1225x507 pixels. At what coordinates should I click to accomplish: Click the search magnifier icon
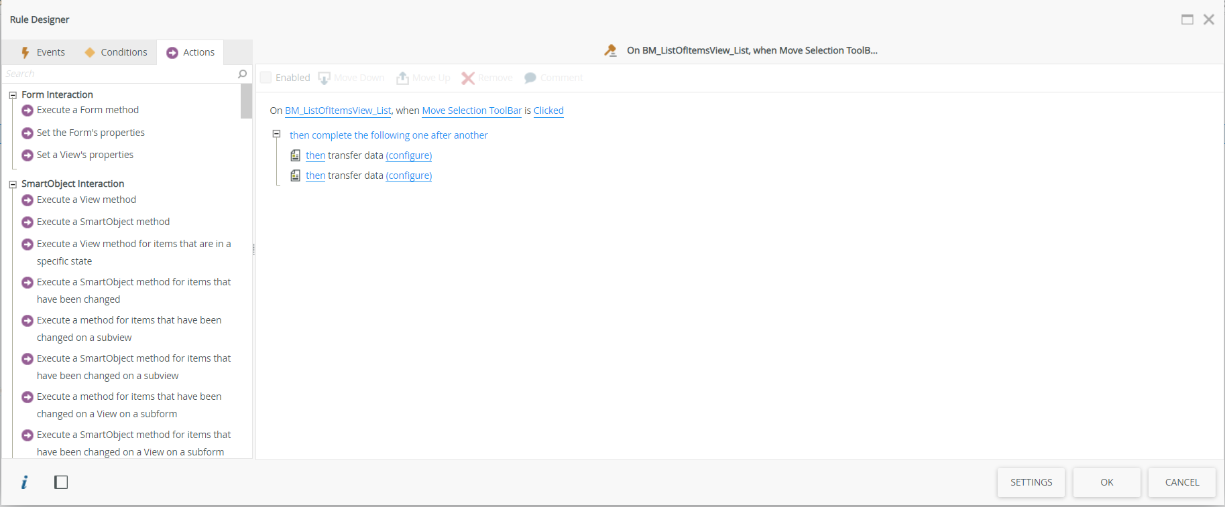(243, 74)
